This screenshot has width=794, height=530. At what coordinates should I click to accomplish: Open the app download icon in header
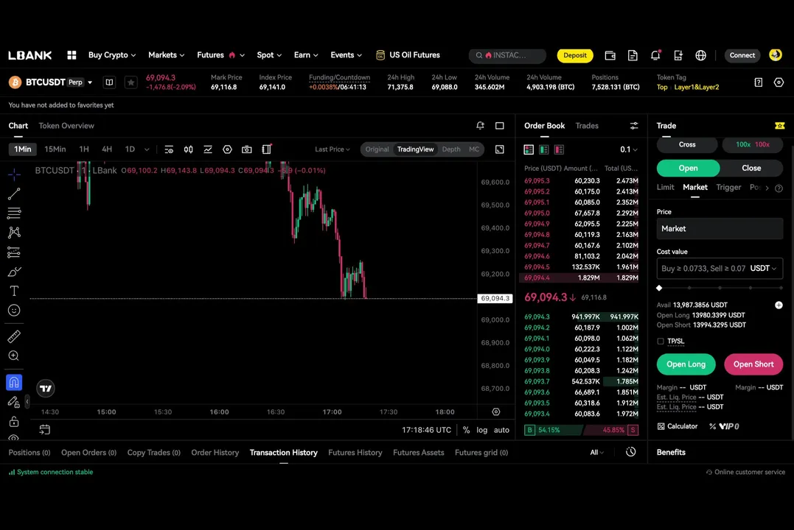coord(678,55)
